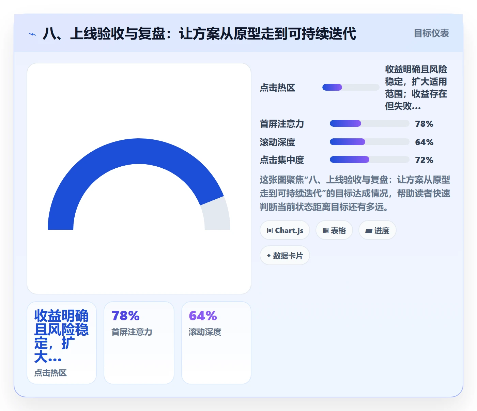477x411 pixels.
Task: Click the heading 八、上线验收与复盘
Action: 199,34
